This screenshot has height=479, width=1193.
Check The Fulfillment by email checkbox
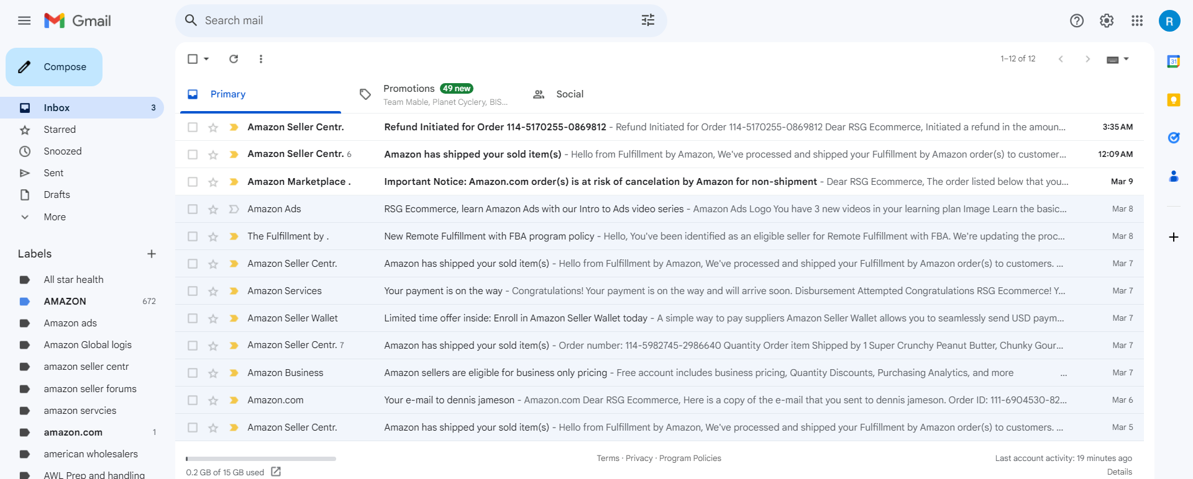193,236
